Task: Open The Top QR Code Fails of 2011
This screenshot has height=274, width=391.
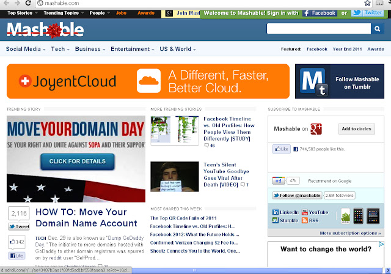Action: tap(183, 218)
